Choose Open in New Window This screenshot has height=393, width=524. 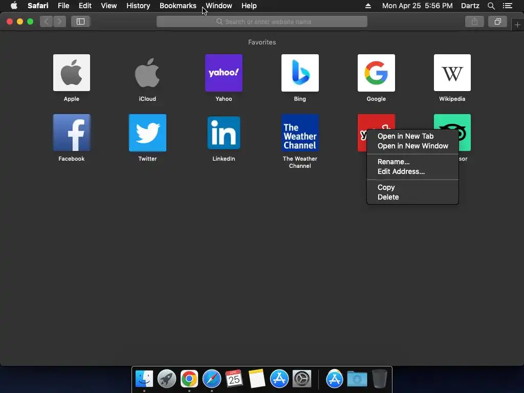tap(413, 146)
